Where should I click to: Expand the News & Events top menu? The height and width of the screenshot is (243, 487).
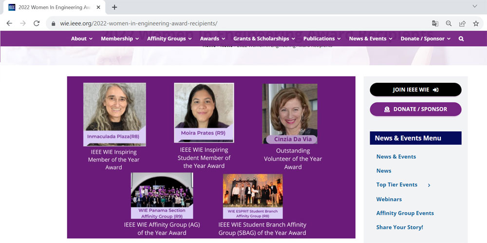[371, 38]
